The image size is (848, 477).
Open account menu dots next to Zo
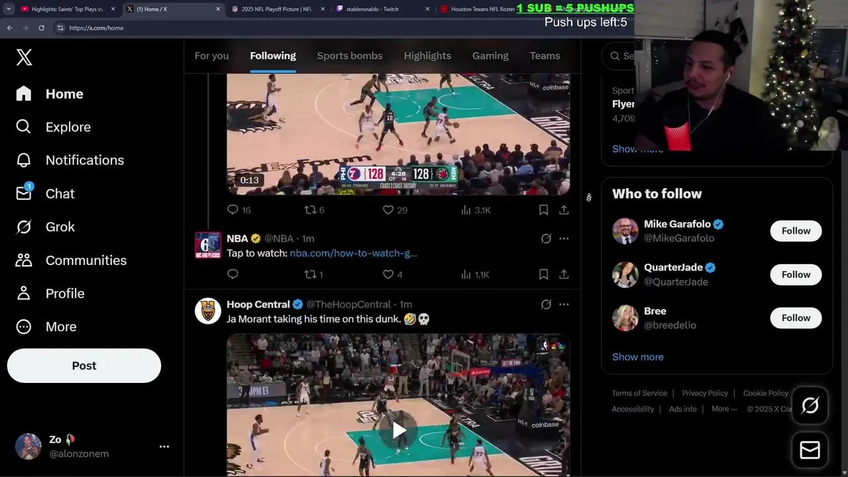[x=164, y=447]
